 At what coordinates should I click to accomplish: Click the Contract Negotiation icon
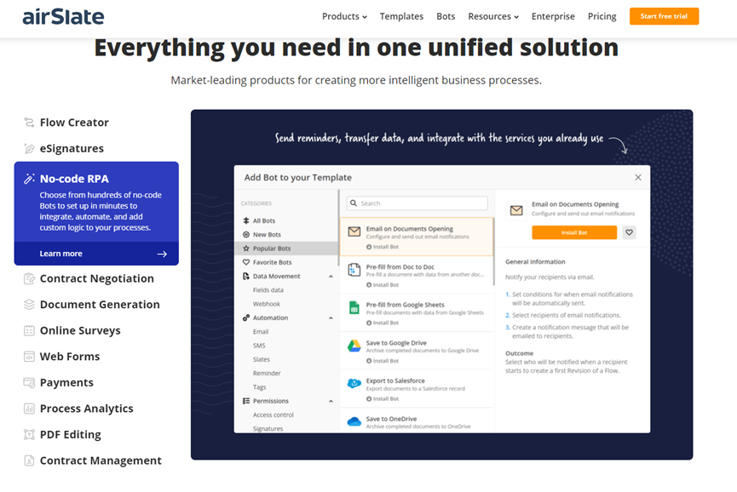pos(29,279)
